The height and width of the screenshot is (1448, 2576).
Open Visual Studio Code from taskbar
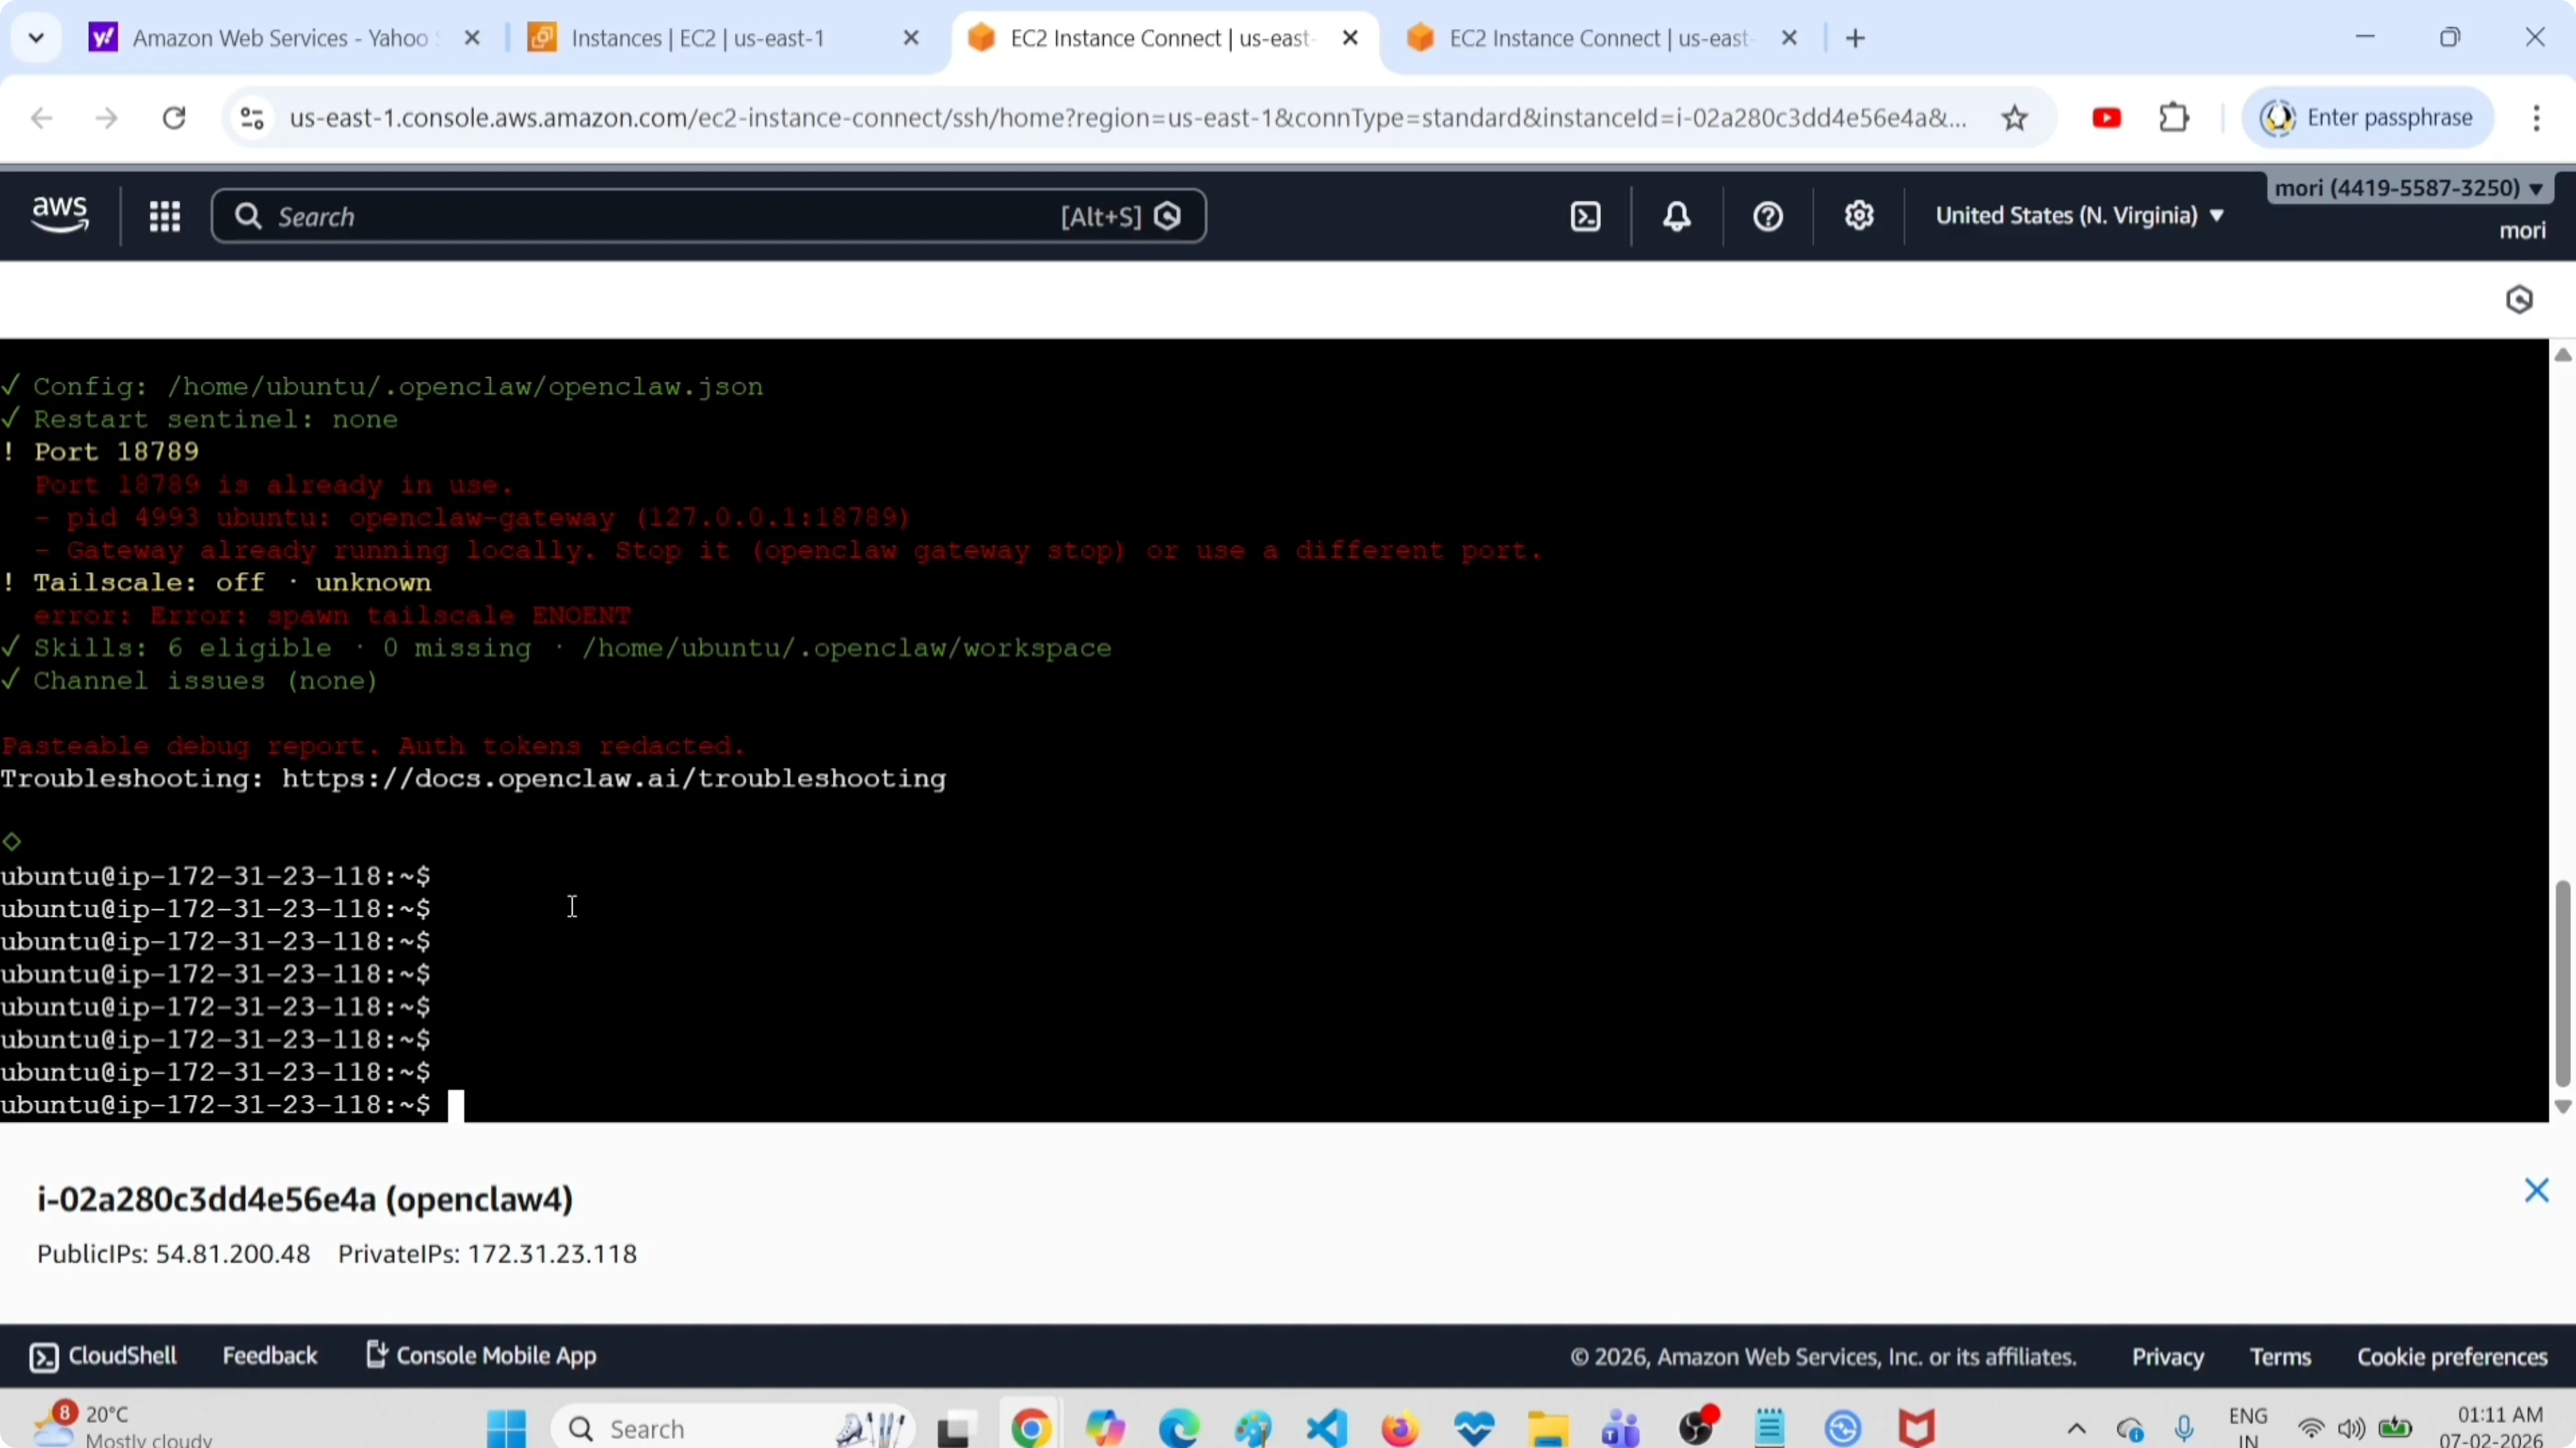[1327, 1429]
